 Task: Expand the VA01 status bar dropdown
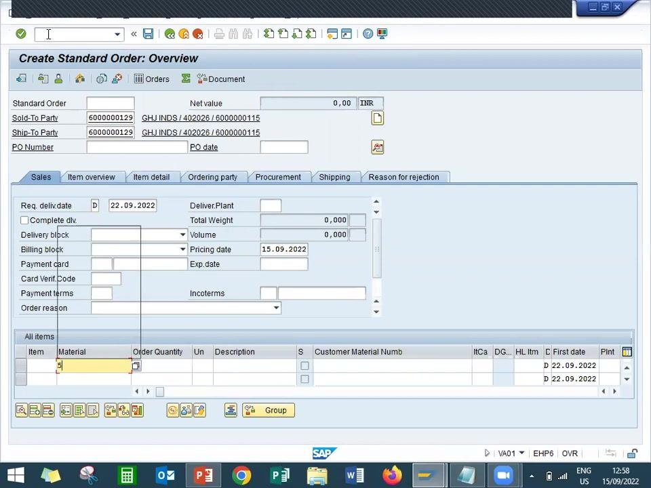[x=522, y=453]
